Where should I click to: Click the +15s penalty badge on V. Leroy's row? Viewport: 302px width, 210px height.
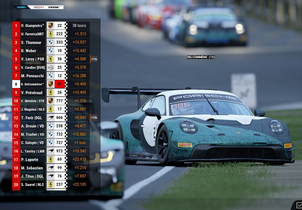94,59
